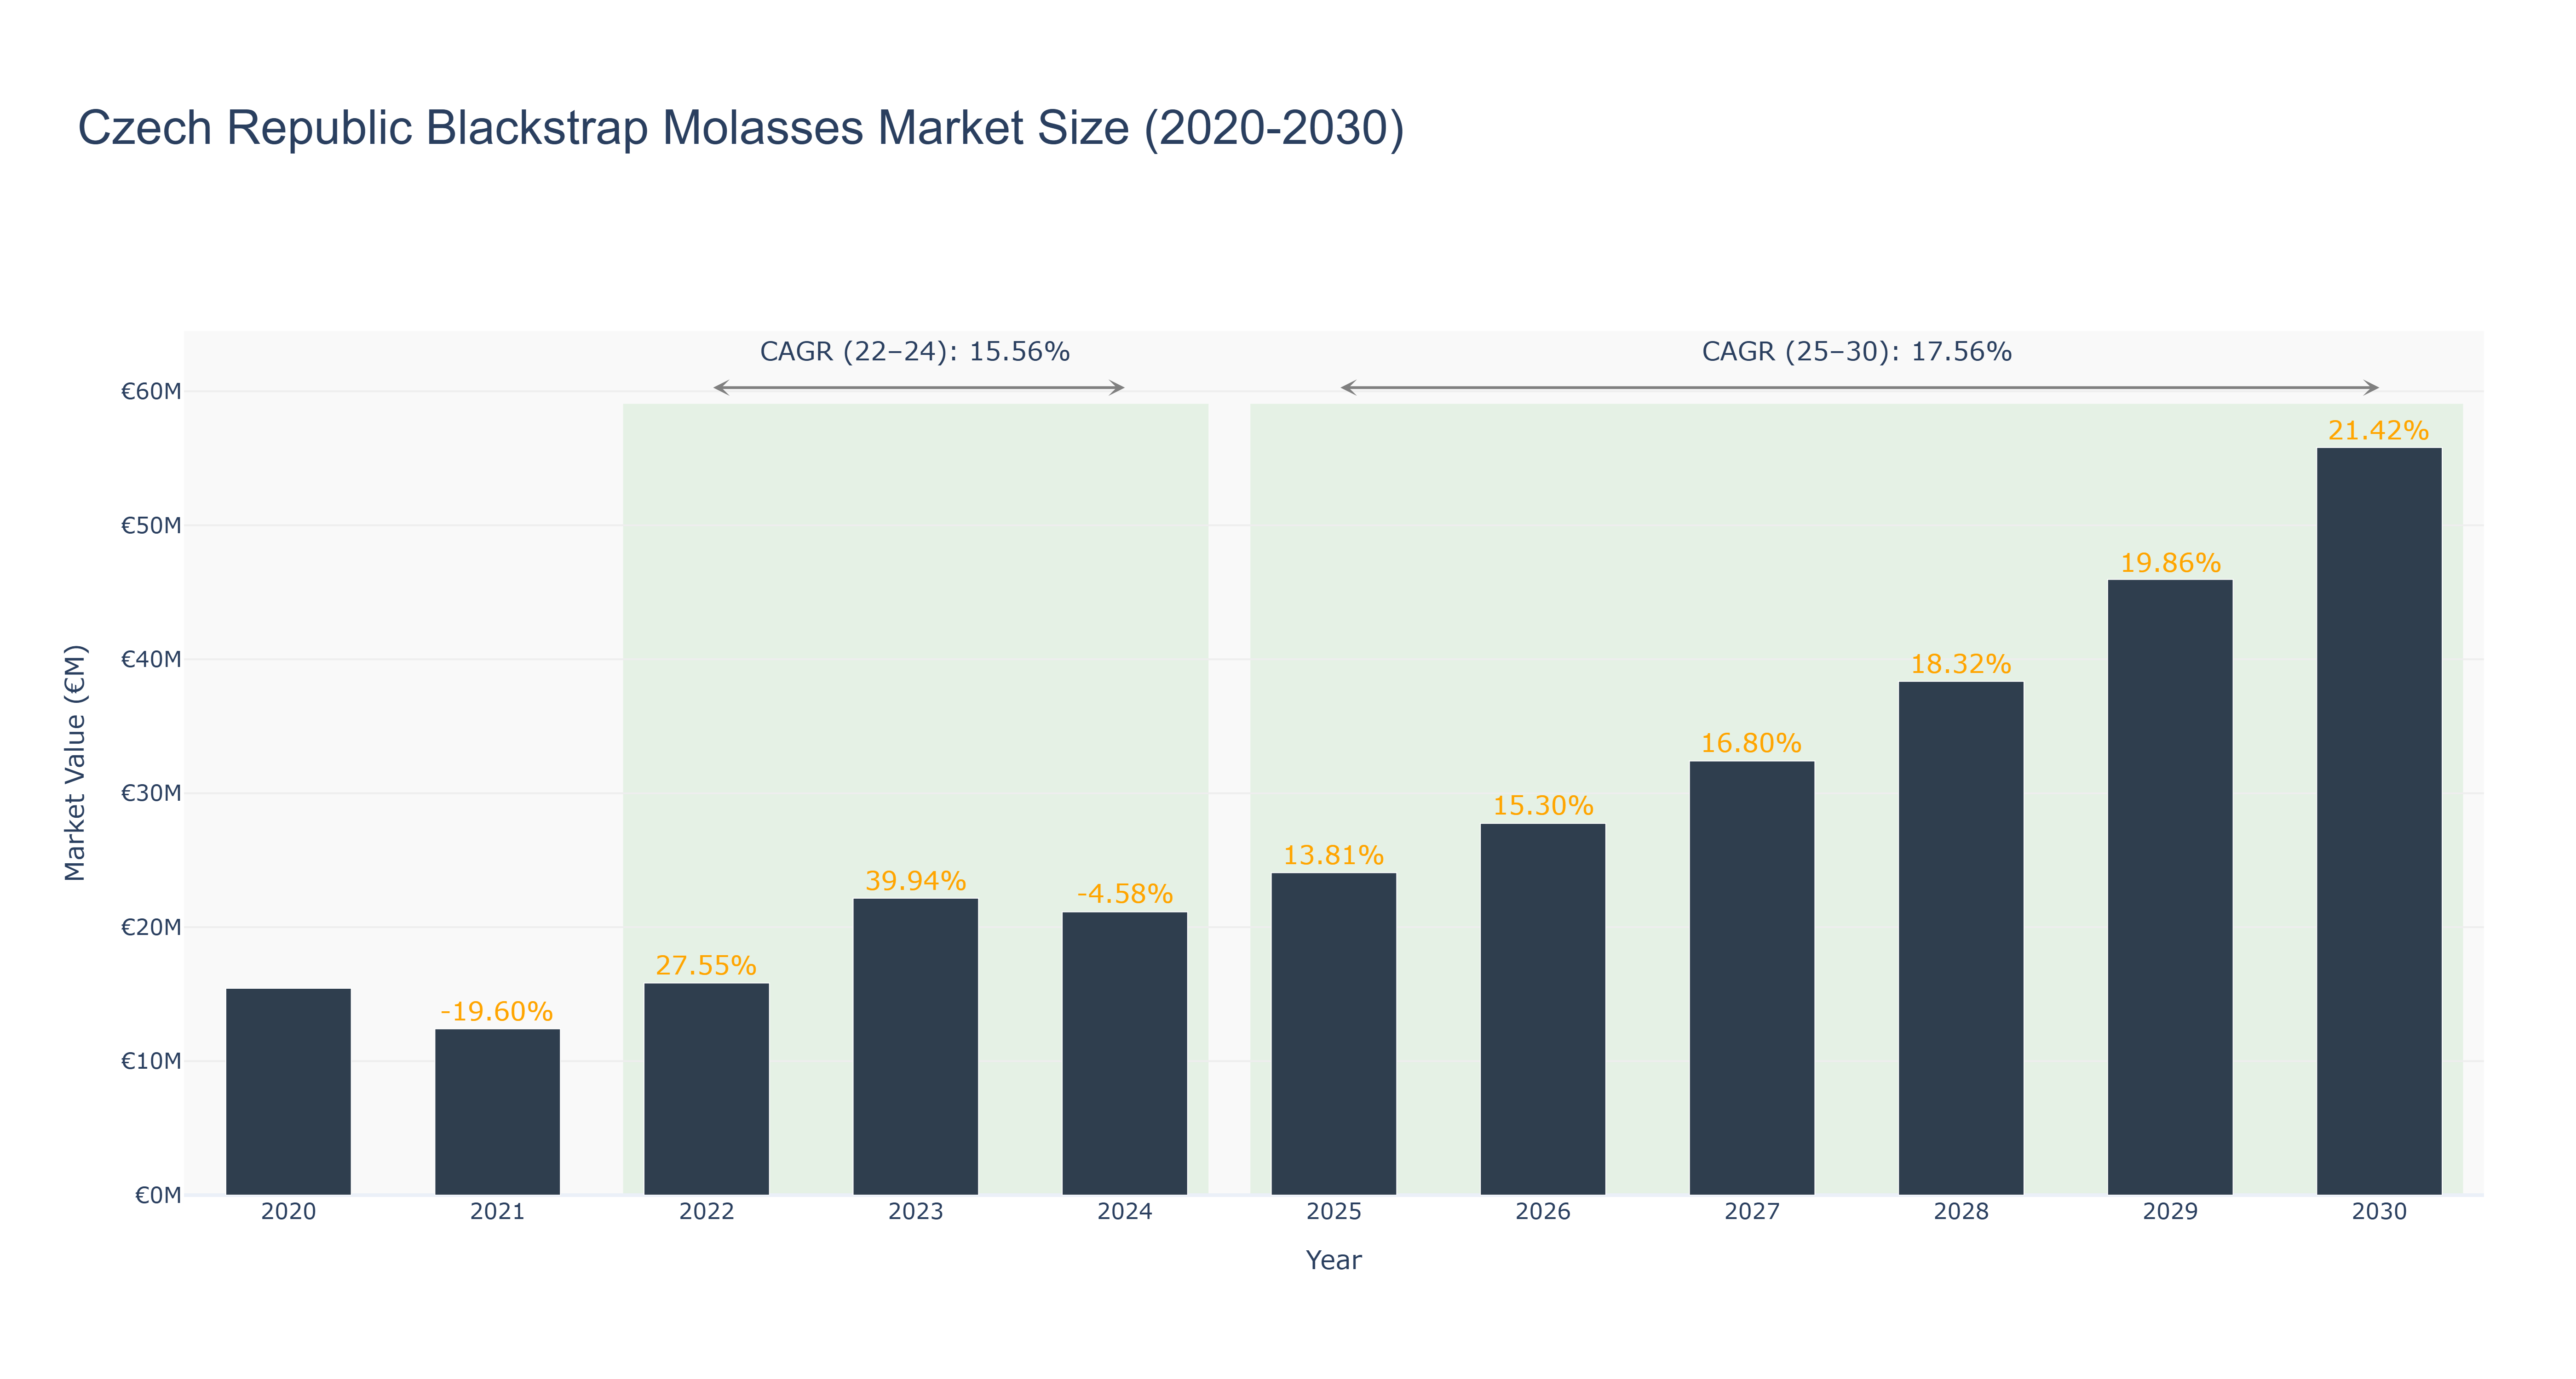Select the 2025 market value bar

(1333, 1033)
